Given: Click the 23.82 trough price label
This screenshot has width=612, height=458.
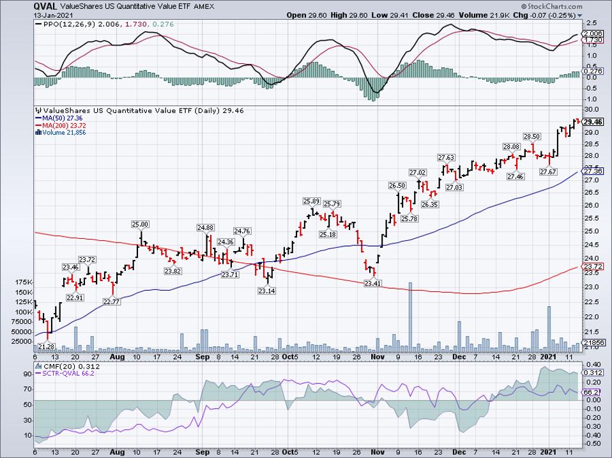Looking at the screenshot, I should tap(172, 271).
